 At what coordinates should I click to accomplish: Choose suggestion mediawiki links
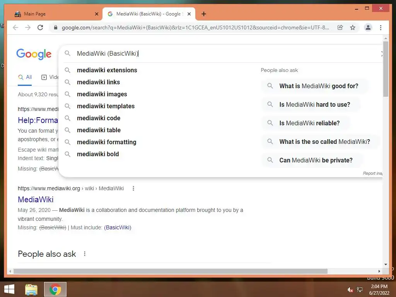pyautogui.click(x=99, y=82)
